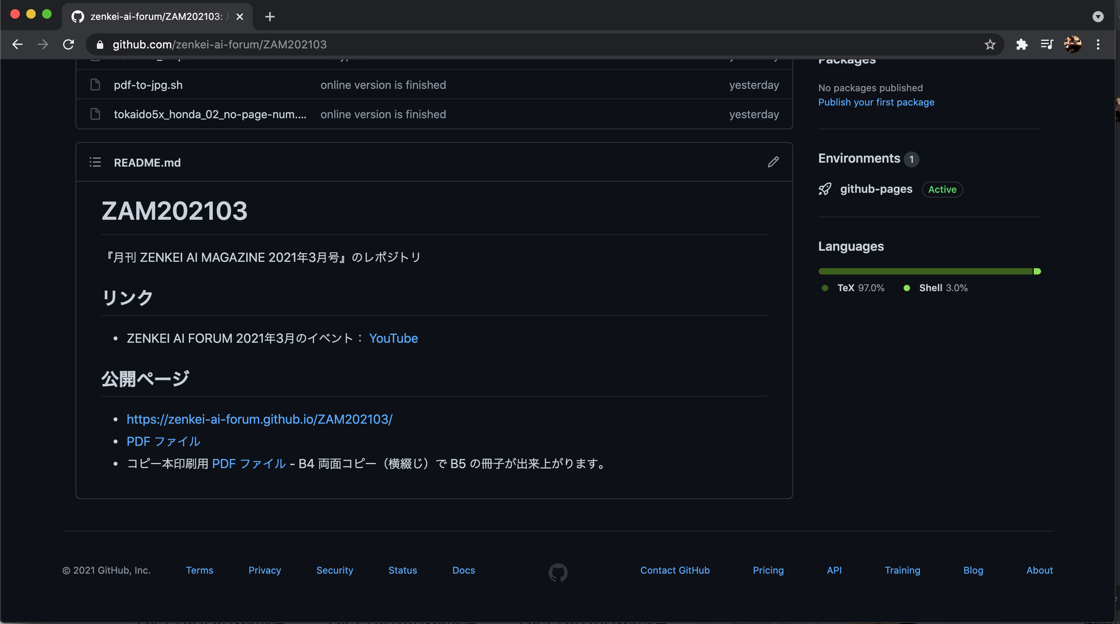Edit README.md with the pencil icon
Screen dimensions: 1120x624
pyautogui.click(x=773, y=162)
